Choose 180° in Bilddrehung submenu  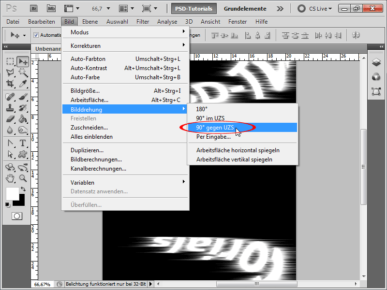242,109
